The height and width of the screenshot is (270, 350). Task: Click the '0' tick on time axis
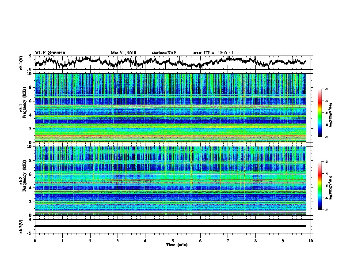pos(35,241)
